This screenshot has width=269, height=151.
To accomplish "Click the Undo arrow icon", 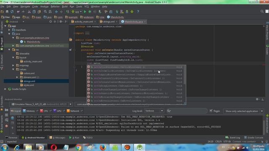I will pyautogui.click(x=18, y=12).
